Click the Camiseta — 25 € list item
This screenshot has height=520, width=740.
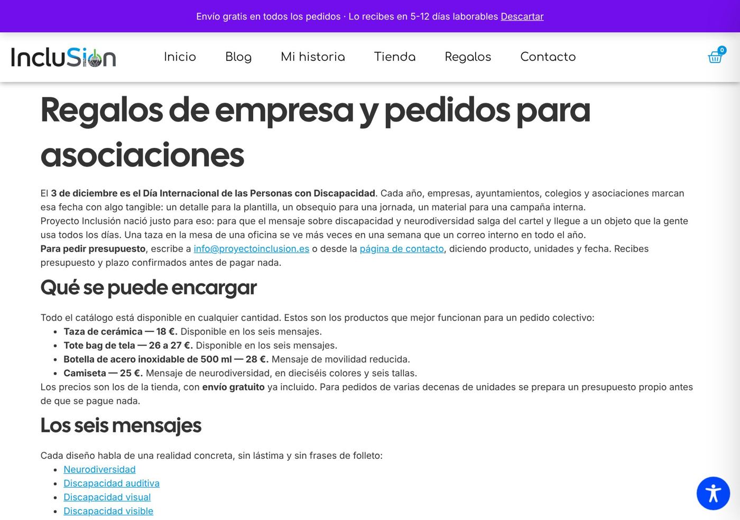[x=240, y=373]
